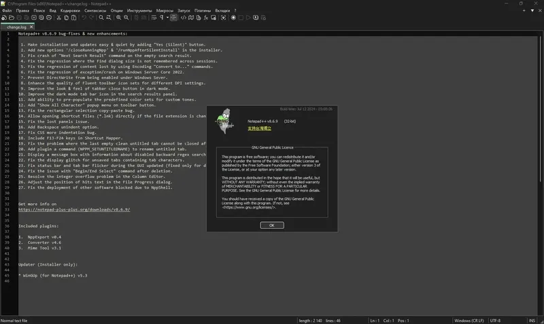Image resolution: width=544 pixels, height=324 pixels.
Task: Toggle the file Monitoring eye icon
Action: click(224, 18)
